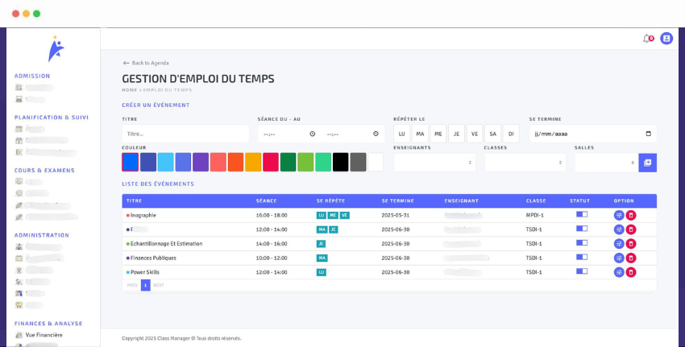Edit the Finances Publiques event
The width and height of the screenshot is (685, 347).
click(x=619, y=258)
